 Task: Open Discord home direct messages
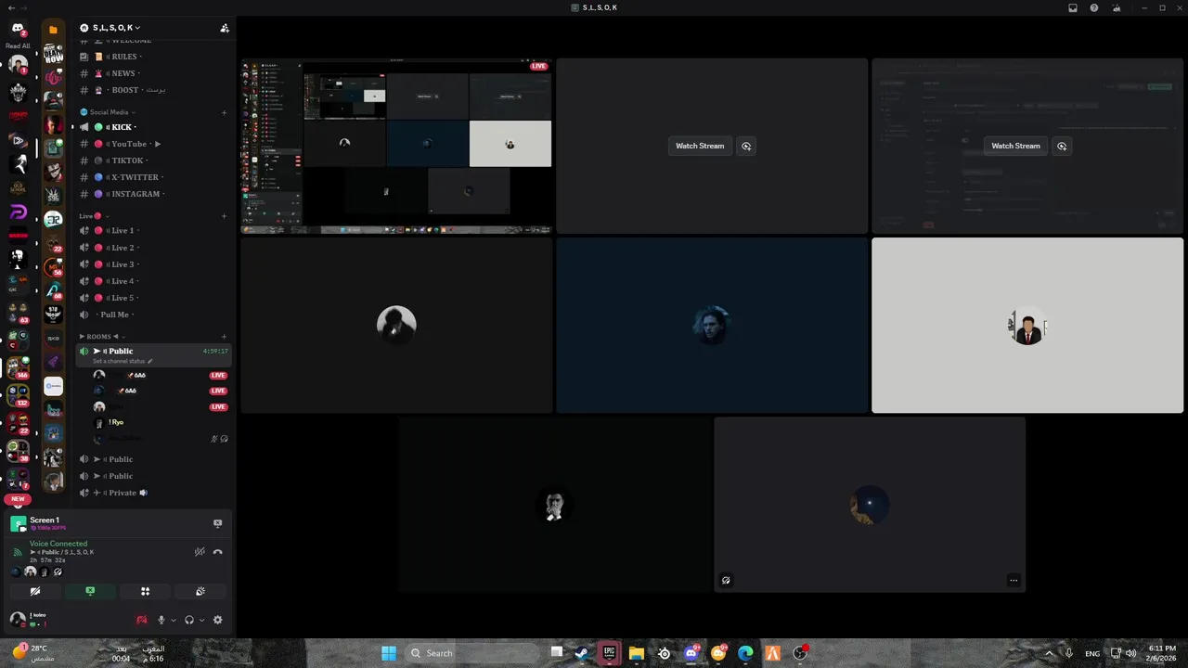[x=18, y=30]
